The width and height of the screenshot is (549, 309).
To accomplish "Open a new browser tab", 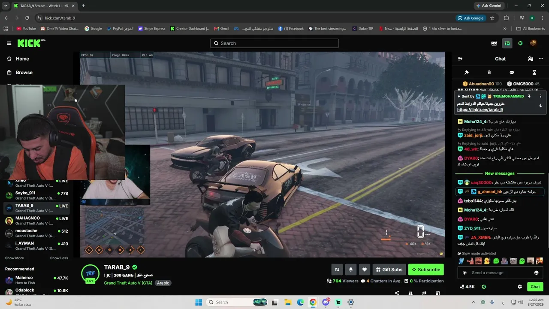I will click(x=83, y=6).
